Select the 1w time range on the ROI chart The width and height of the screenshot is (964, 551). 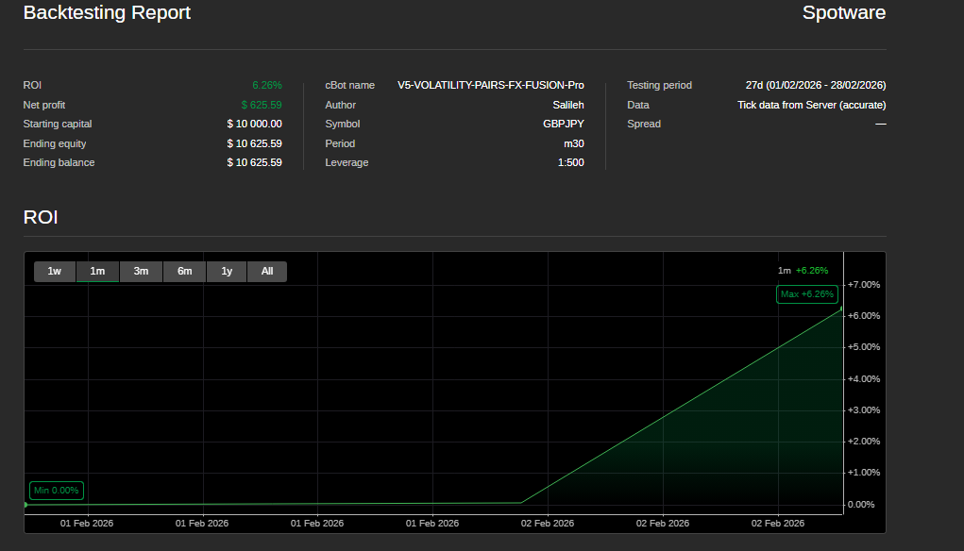pyautogui.click(x=54, y=271)
